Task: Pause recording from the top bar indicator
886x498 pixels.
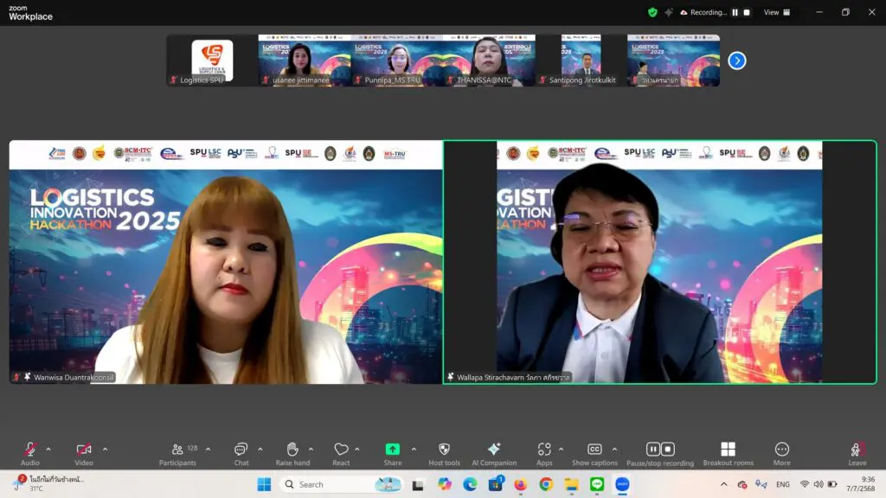Action: tap(735, 12)
